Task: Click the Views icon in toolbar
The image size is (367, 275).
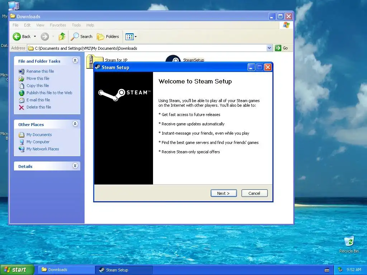Action: click(129, 37)
